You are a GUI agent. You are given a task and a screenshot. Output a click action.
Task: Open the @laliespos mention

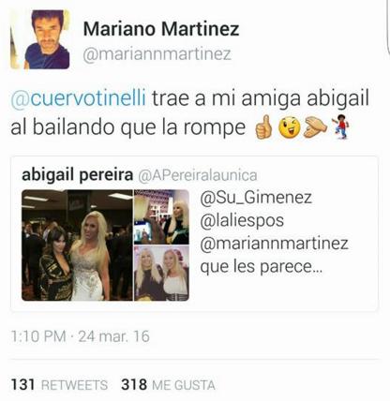point(242,220)
